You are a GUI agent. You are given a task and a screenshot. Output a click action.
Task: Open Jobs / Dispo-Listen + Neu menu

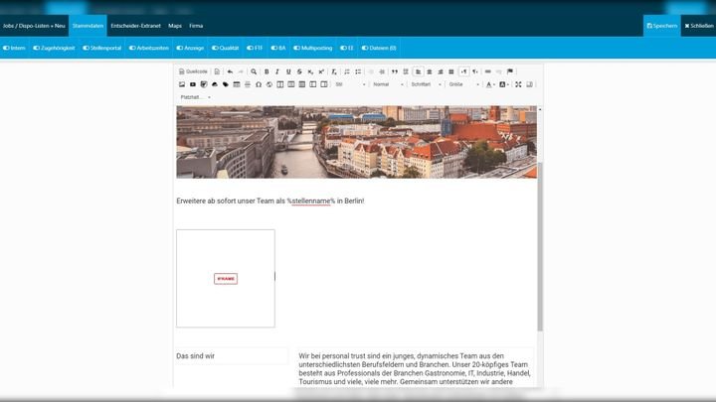pyautogui.click(x=34, y=26)
